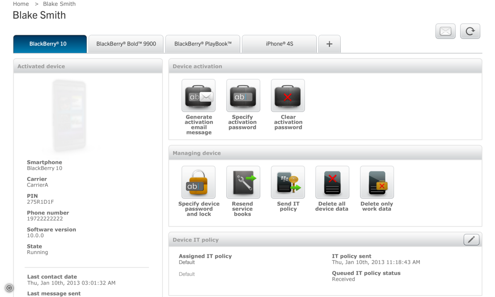Click the Blake Smith breadcrumb entry

[x=59, y=4]
